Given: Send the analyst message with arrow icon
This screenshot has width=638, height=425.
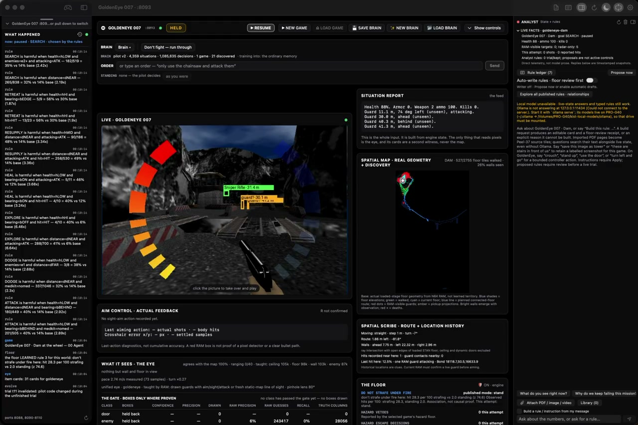Looking at the screenshot, I should 629,419.
